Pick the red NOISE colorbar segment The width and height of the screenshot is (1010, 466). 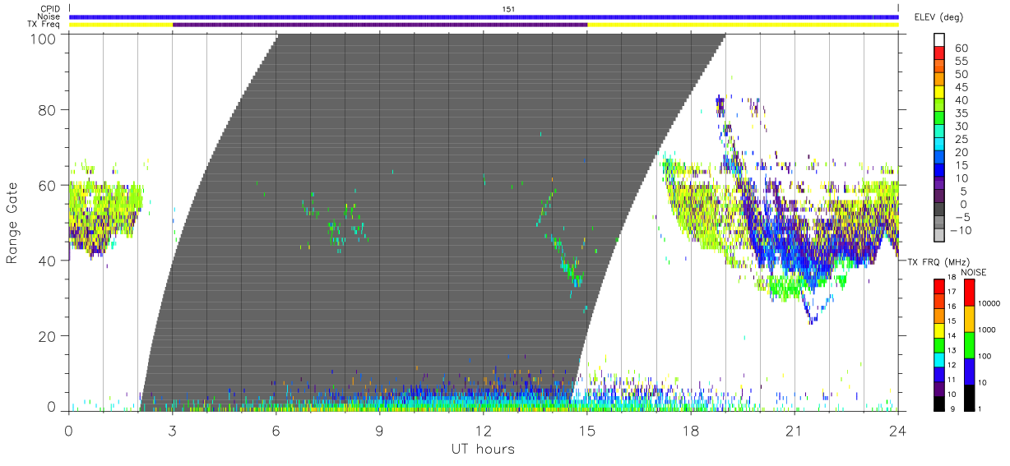click(x=970, y=292)
